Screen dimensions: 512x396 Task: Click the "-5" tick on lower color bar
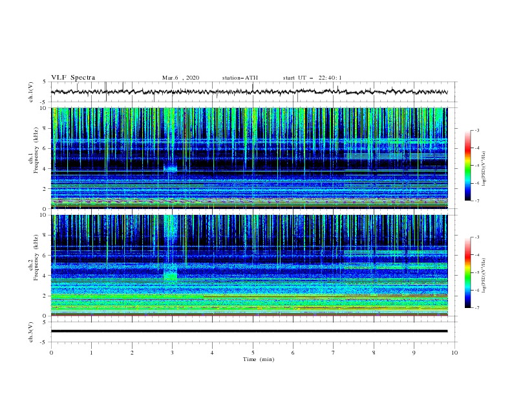[476, 272]
